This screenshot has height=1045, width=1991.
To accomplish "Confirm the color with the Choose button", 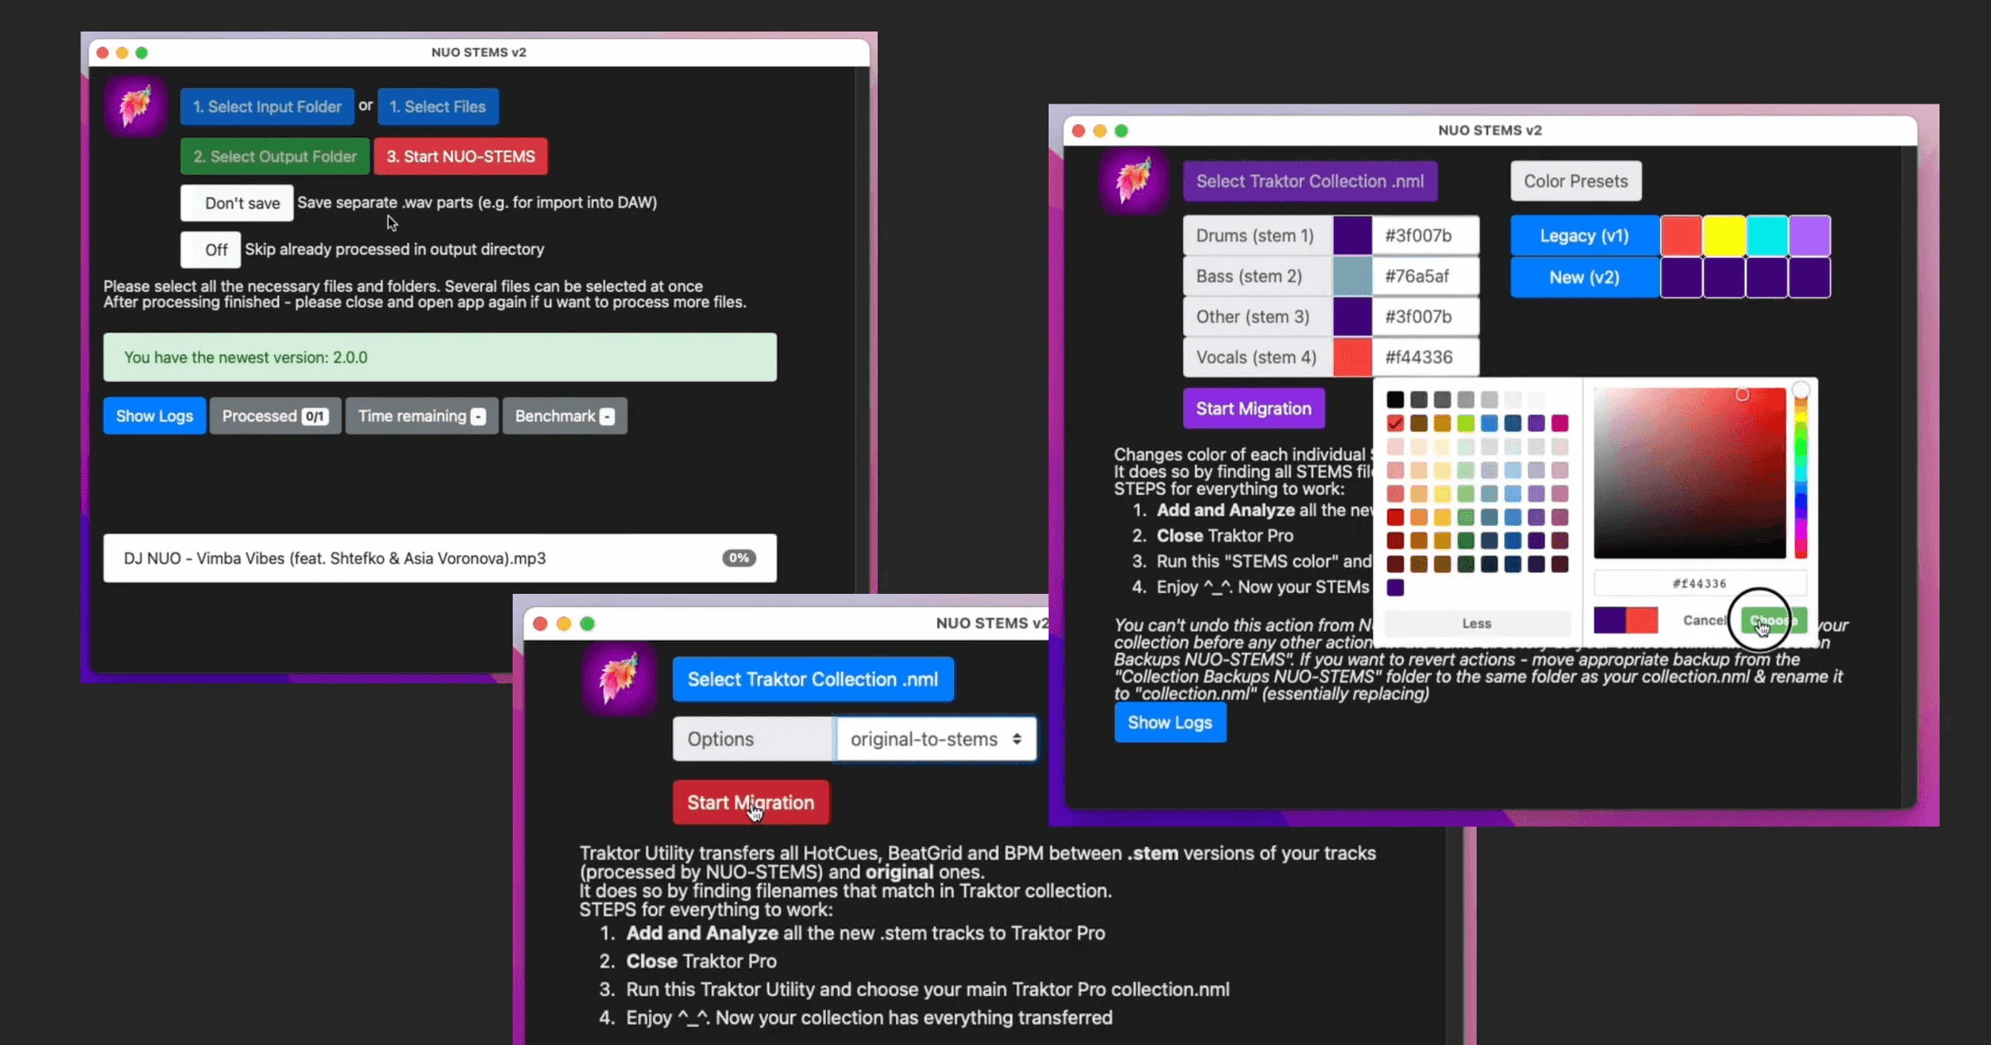I will point(1772,620).
